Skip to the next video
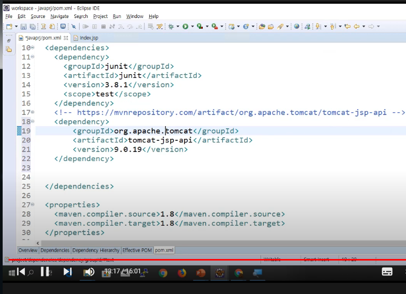 (x=67, y=272)
